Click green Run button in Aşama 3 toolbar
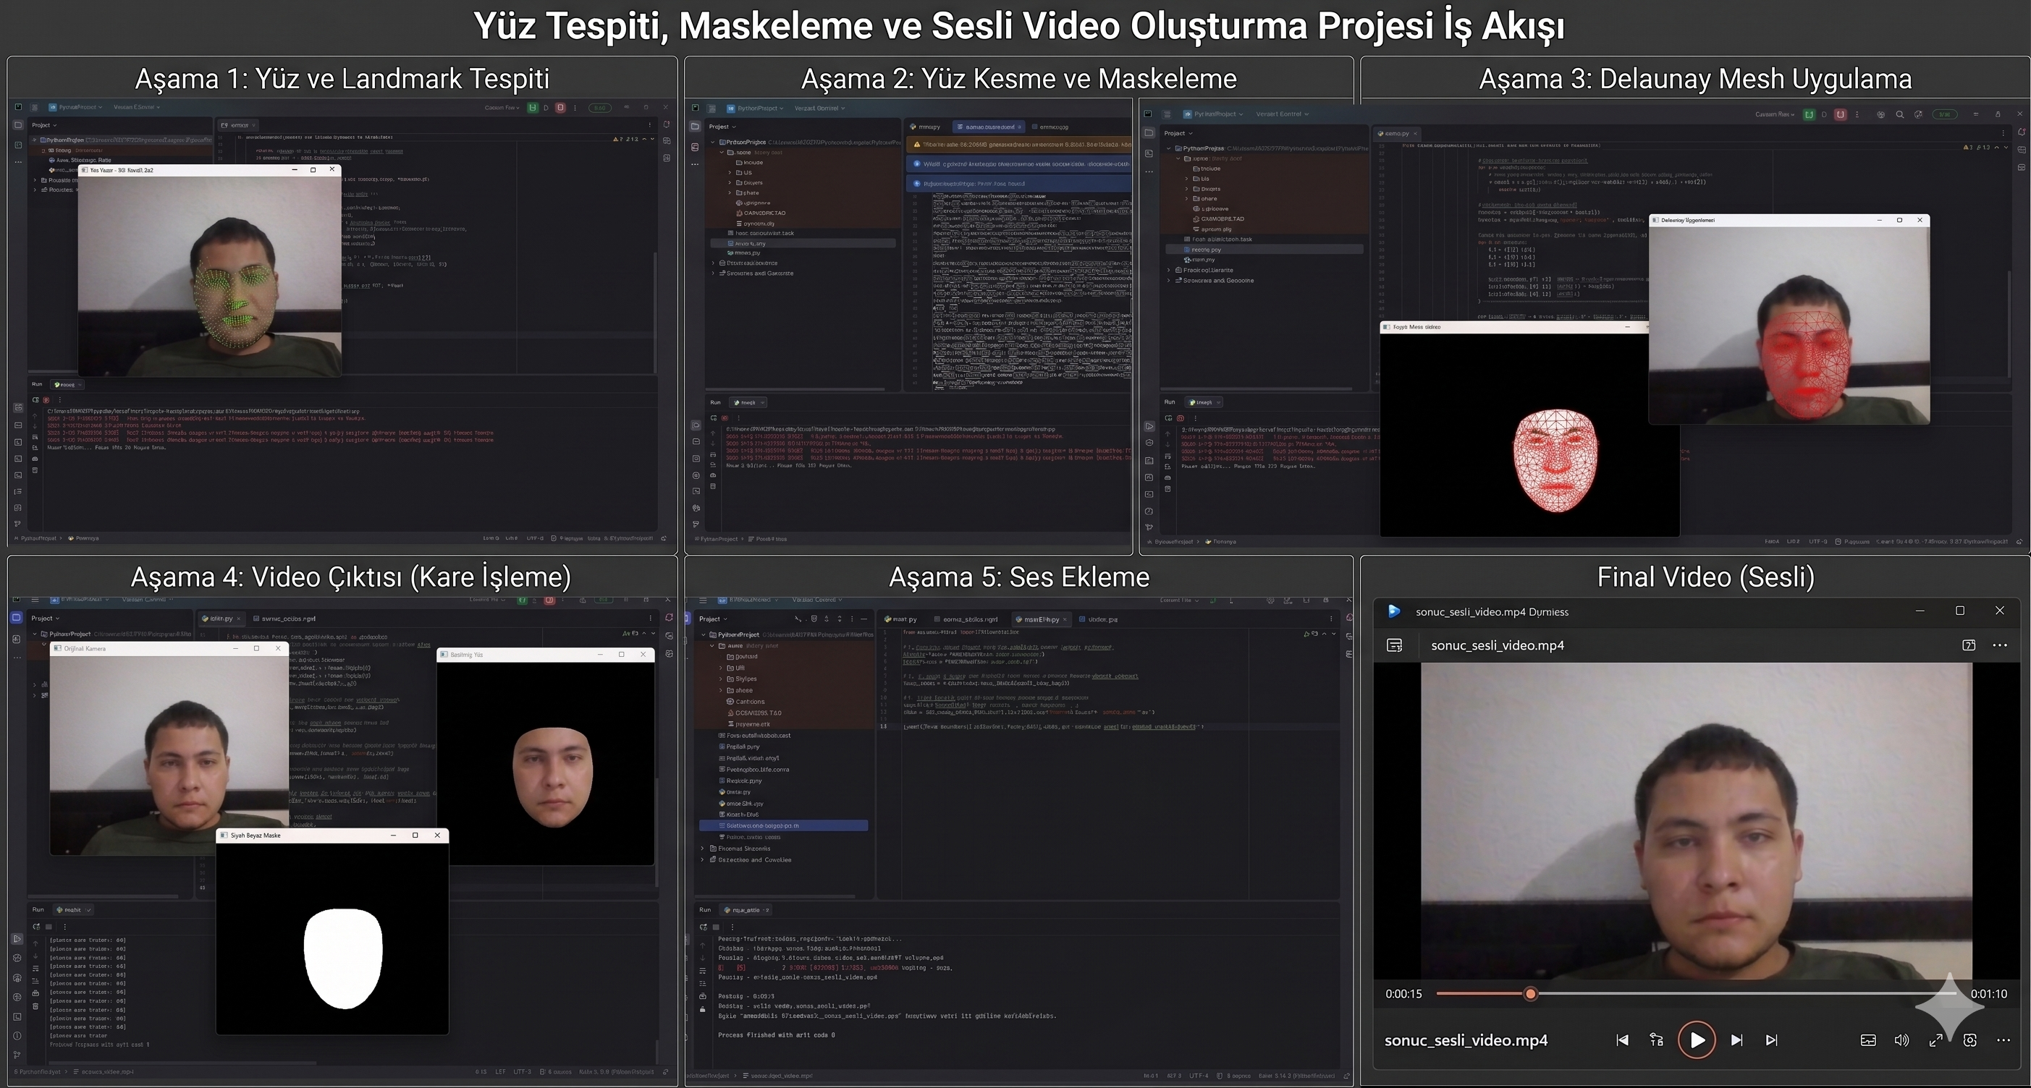Viewport: 2031px width, 1088px height. click(1810, 114)
